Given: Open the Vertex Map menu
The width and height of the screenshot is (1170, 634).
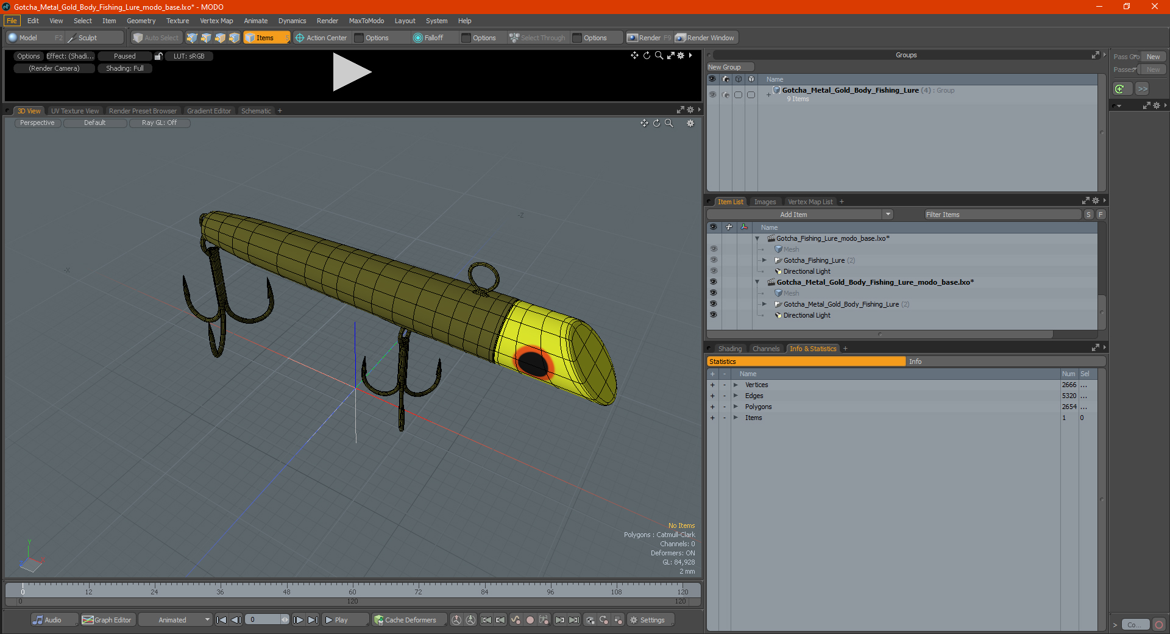Looking at the screenshot, I should pyautogui.click(x=216, y=21).
